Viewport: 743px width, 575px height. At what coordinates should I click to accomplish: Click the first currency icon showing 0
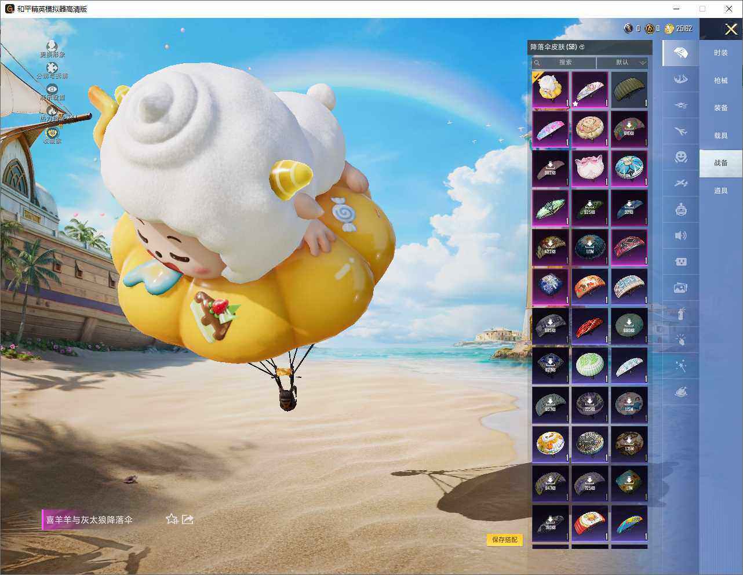(628, 28)
